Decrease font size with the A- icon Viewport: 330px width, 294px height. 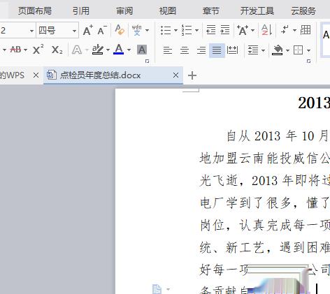pyautogui.click(x=102, y=30)
